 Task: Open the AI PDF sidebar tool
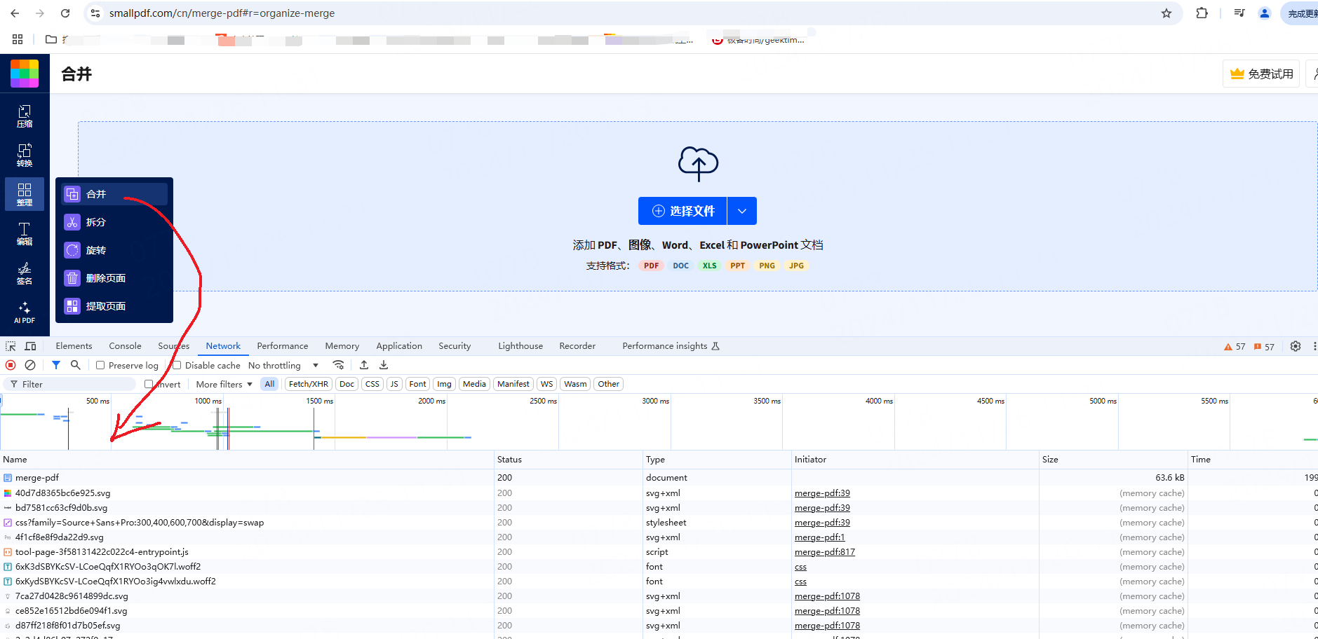point(25,313)
